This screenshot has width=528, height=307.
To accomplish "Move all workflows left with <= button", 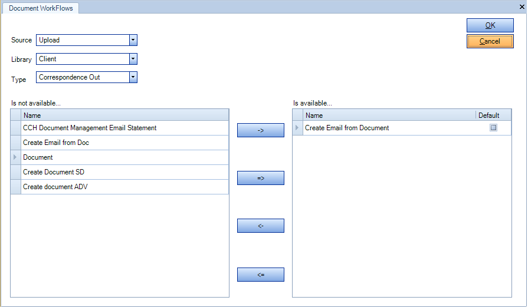I will (261, 275).
